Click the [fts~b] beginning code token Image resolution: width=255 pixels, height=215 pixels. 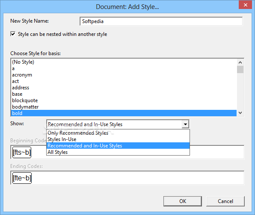(22, 153)
